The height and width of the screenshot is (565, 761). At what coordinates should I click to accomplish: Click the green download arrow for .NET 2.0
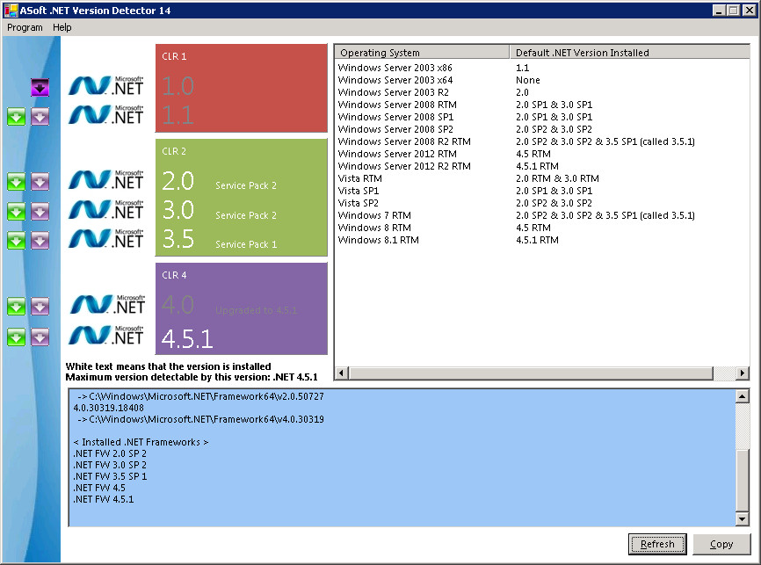click(x=15, y=182)
